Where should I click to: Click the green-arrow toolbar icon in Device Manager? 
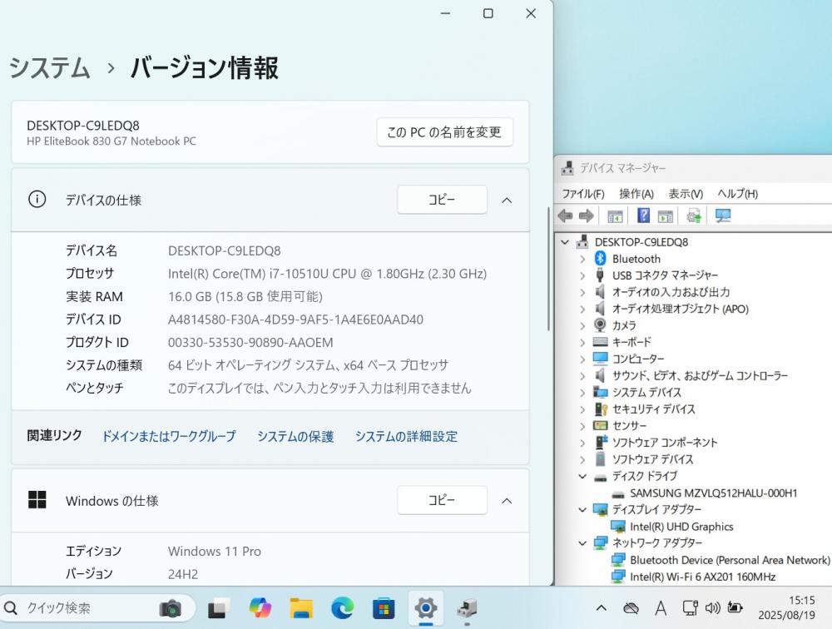pyautogui.click(x=694, y=215)
